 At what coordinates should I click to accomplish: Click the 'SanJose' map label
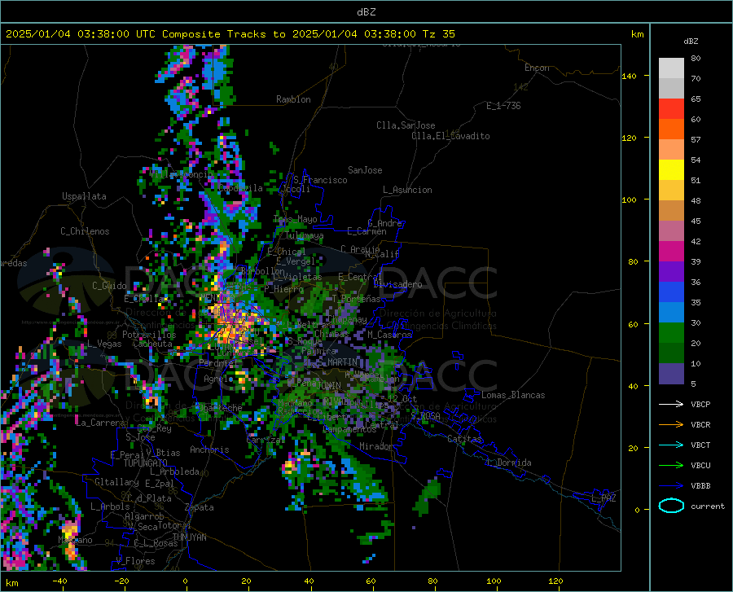click(365, 170)
